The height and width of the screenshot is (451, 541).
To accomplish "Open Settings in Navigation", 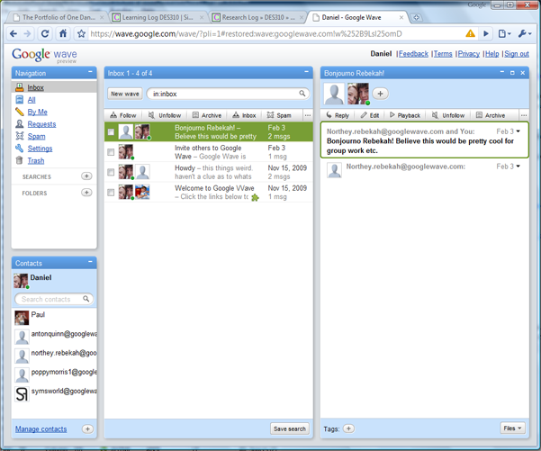I will pyautogui.click(x=40, y=149).
